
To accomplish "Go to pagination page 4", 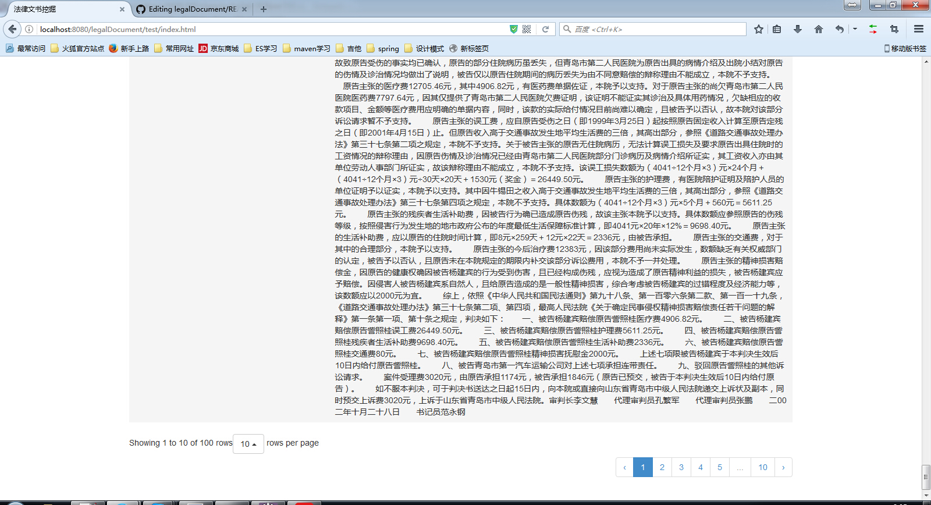I will pyautogui.click(x=701, y=467).
